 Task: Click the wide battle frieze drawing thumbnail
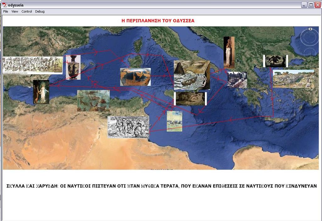[x=32, y=65]
